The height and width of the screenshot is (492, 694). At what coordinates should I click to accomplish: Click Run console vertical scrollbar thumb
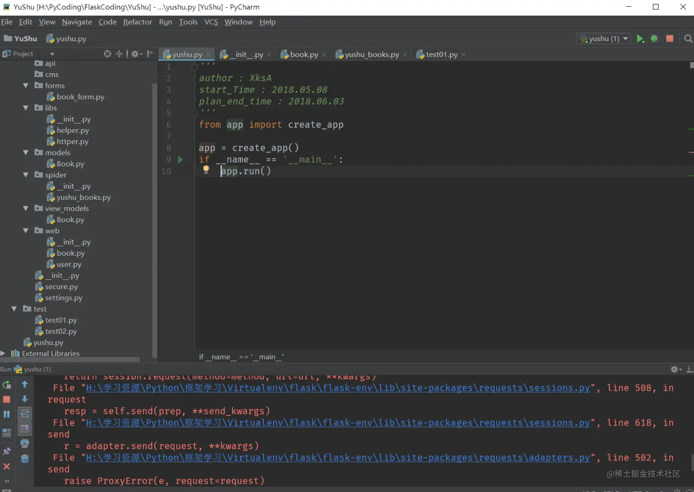click(x=692, y=462)
